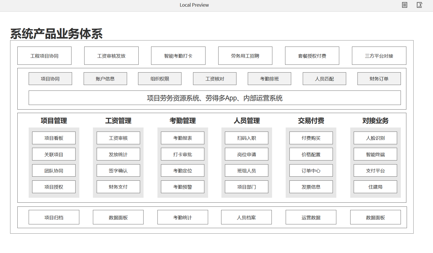The image size is (433, 253).
Task: Click the 项目部门 item
Action: pos(247,187)
